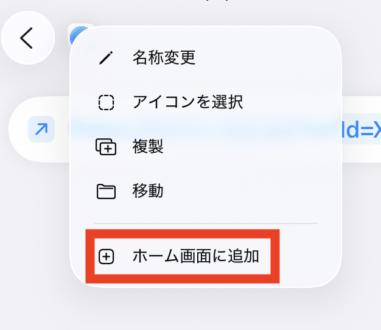The image size is (381, 330).
Task: Click the dashed square icon for アイコンを選択
Action: [106, 102]
